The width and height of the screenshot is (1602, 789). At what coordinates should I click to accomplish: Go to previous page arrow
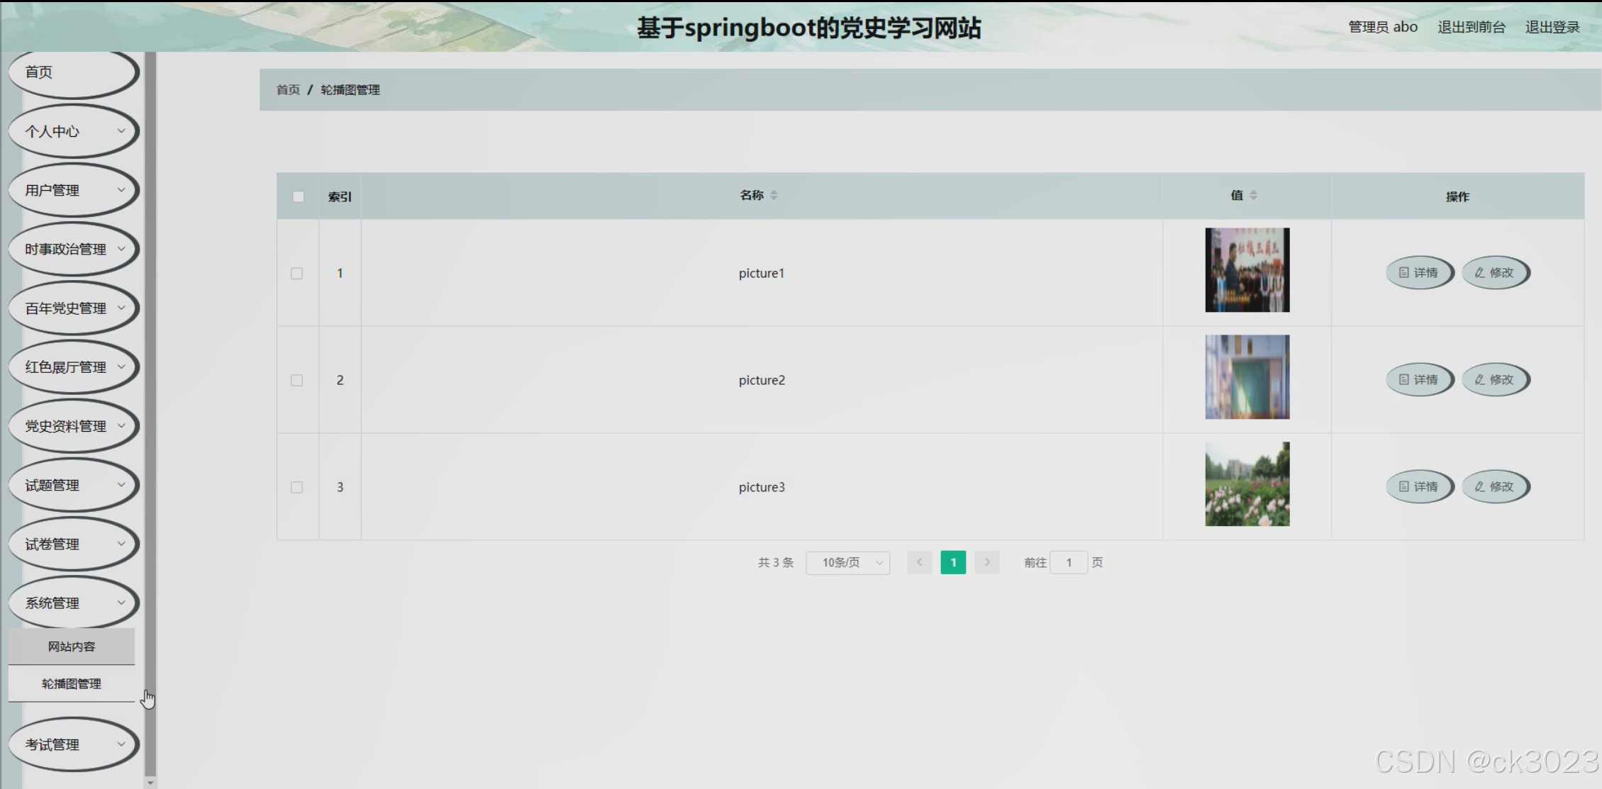click(x=919, y=562)
